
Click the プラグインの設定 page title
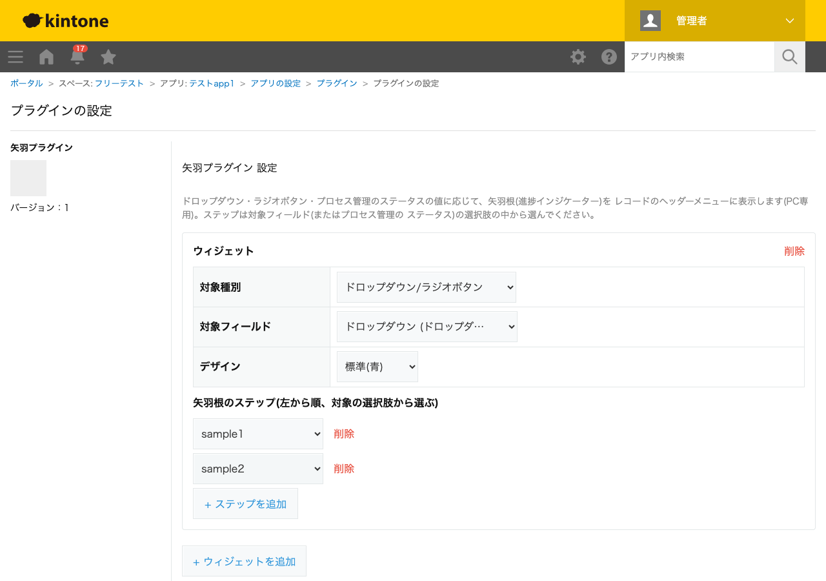(x=61, y=110)
